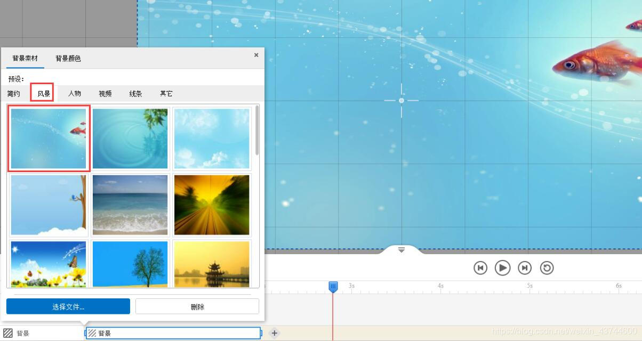The width and height of the screenshot is (642, 341).
Task: Choose the water ripple leaves background thumbnail
Action: (130, 139)
